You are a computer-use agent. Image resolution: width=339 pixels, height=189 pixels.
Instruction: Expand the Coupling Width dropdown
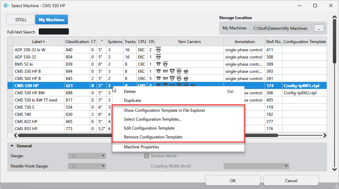coord(256,166)
